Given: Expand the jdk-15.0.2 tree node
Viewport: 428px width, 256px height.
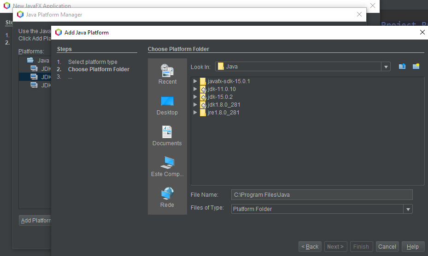Looking at the screenshot, I should coord(195,97).
